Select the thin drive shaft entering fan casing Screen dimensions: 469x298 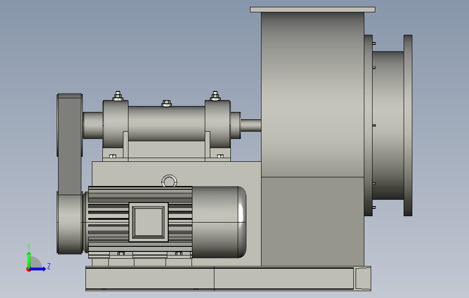click(x=251, y=125)
